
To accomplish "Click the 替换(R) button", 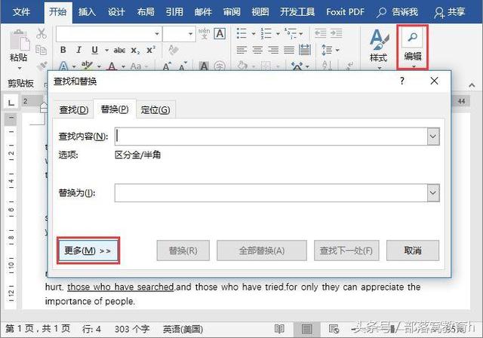I will pyautogui.click(x=183, y=250).
